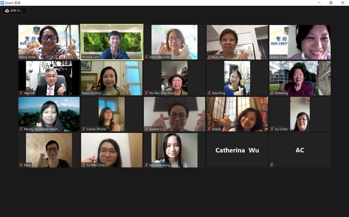
Task: Click muted mic icon beside Michelle Wong
Action: point(147,165)
